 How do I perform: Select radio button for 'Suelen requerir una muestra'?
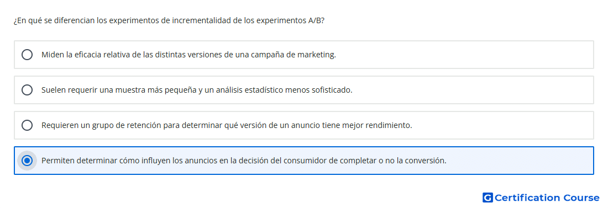click(x=27, y=90)
